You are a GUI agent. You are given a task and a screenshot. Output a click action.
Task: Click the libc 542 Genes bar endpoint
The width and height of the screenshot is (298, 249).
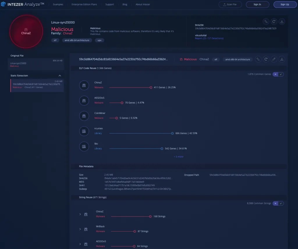coord(162,149)
